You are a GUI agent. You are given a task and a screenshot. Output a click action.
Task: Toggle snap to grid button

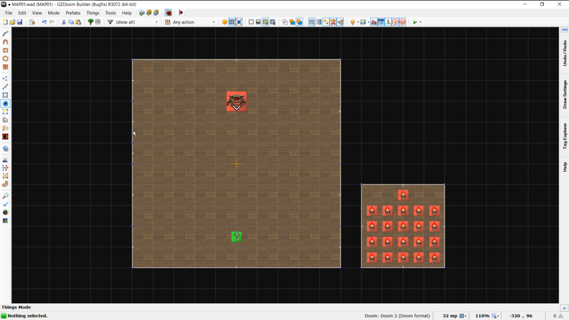(312, 22)
